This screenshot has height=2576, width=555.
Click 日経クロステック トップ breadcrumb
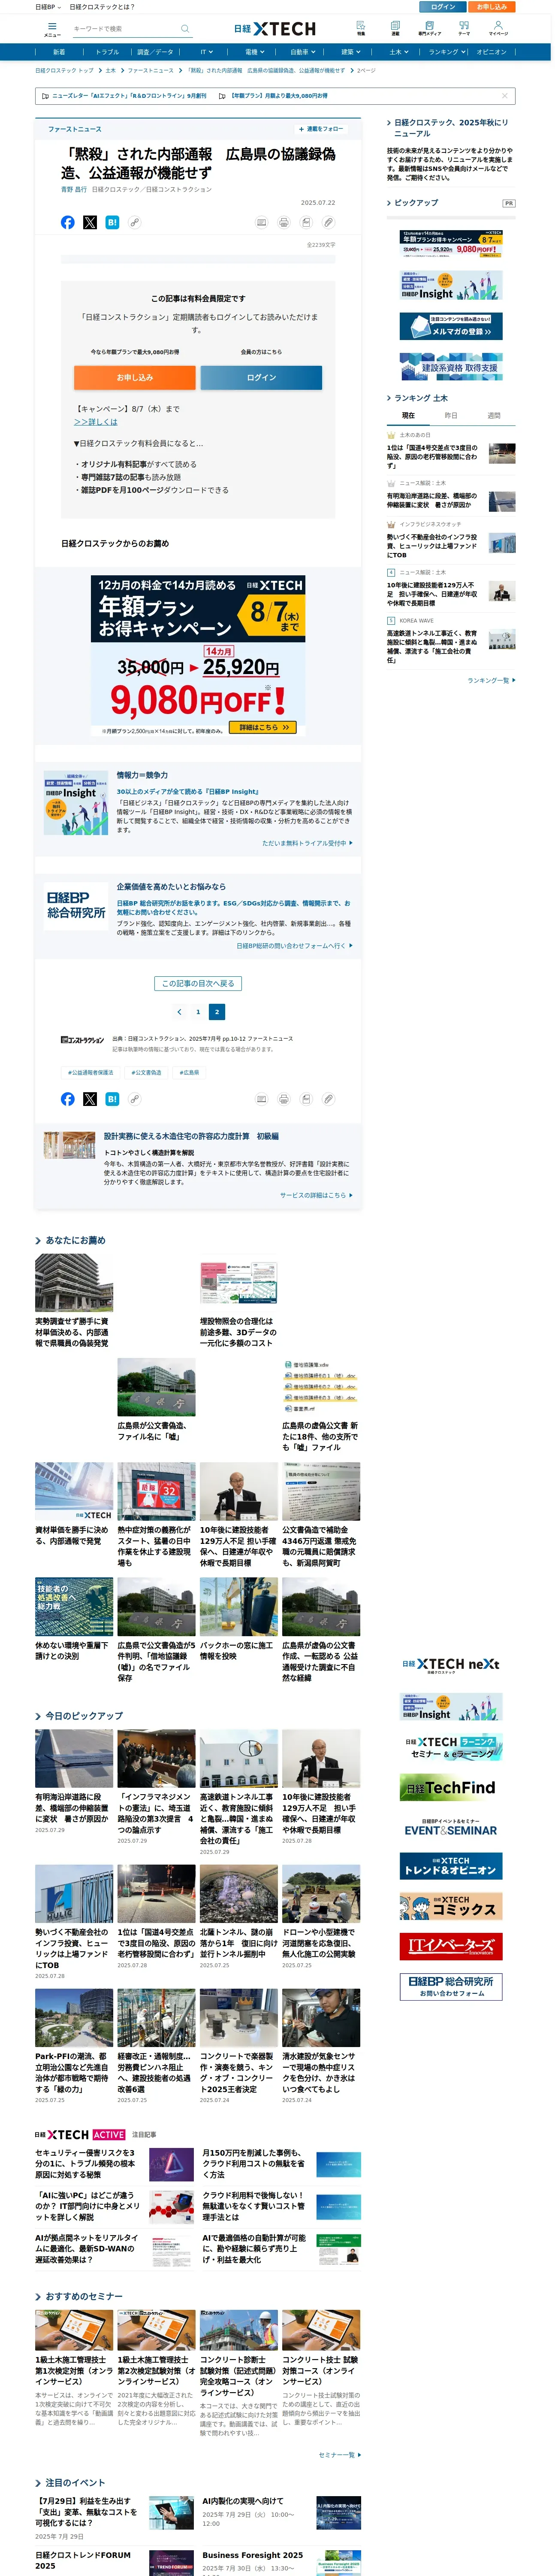coord(64,71)
